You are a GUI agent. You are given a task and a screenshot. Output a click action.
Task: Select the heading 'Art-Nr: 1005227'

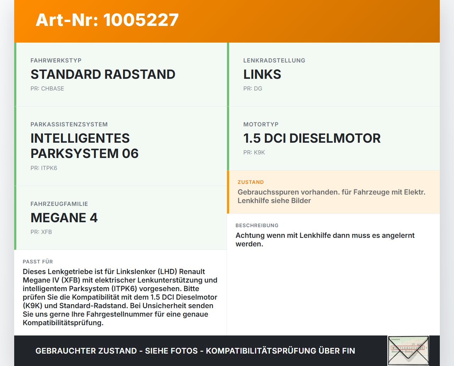coord(107,20)
